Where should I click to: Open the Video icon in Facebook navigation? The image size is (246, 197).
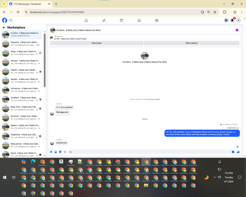coord(122,20)
